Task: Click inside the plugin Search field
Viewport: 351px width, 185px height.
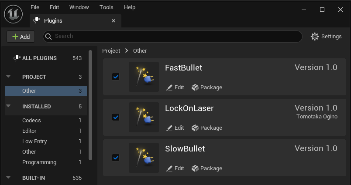Action: click(x=175, y=36)
